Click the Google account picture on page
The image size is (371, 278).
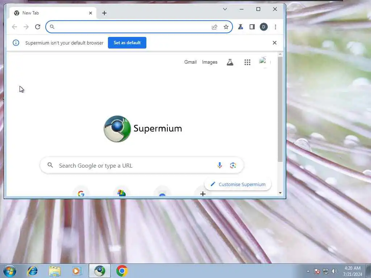tap(264, 62)
